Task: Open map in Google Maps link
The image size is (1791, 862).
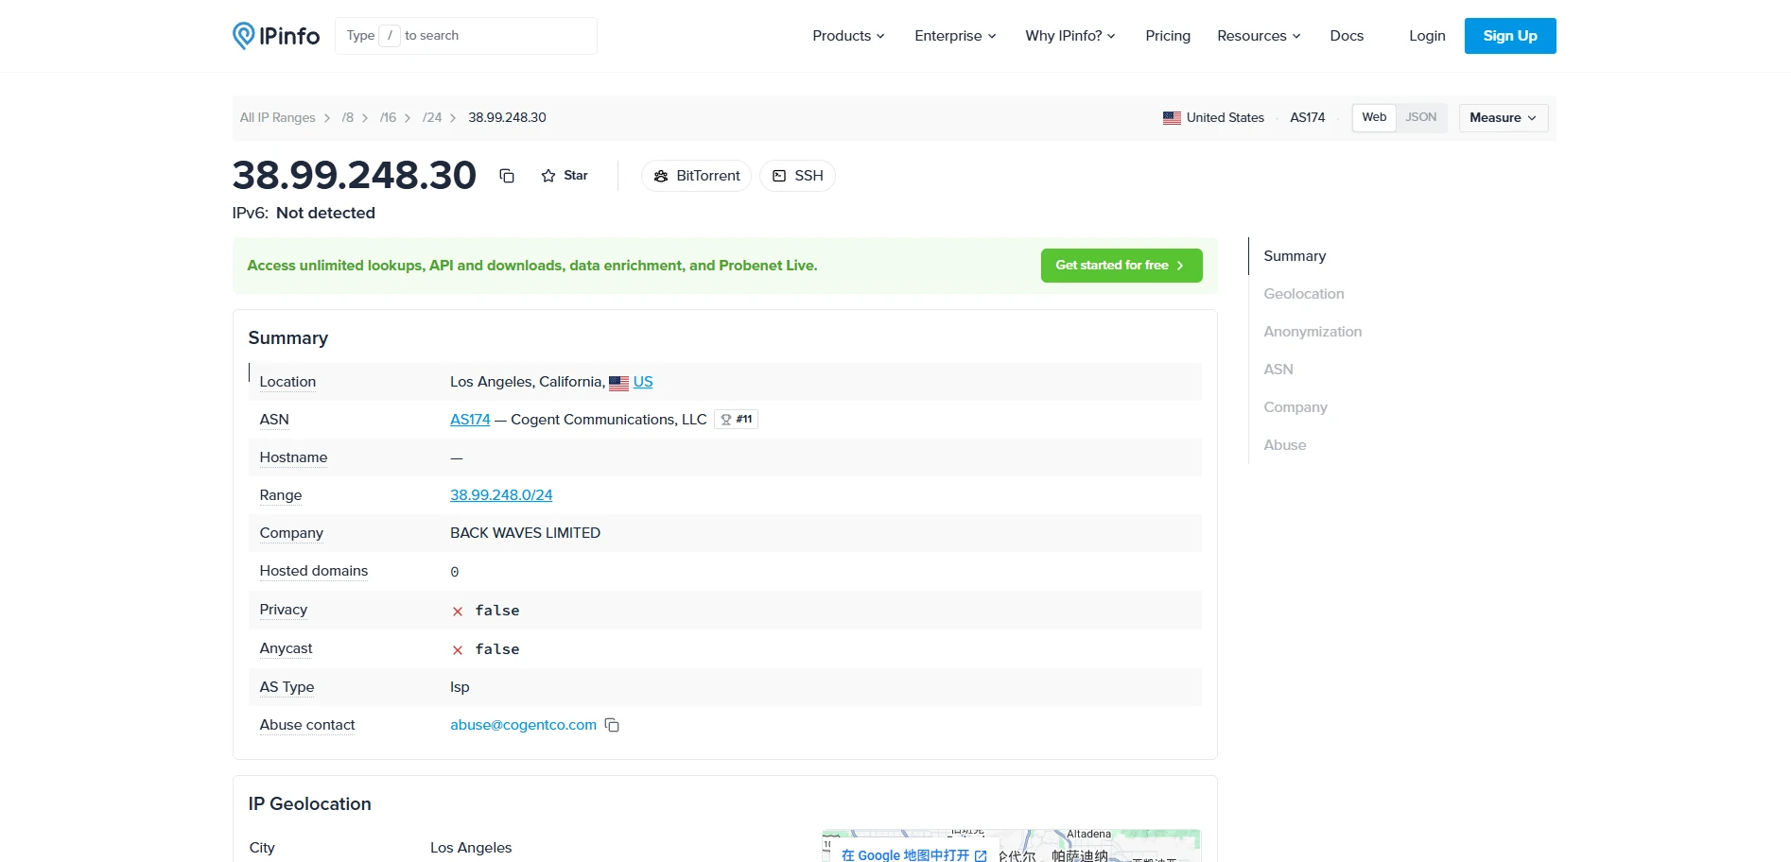Action: click(913, 854)
